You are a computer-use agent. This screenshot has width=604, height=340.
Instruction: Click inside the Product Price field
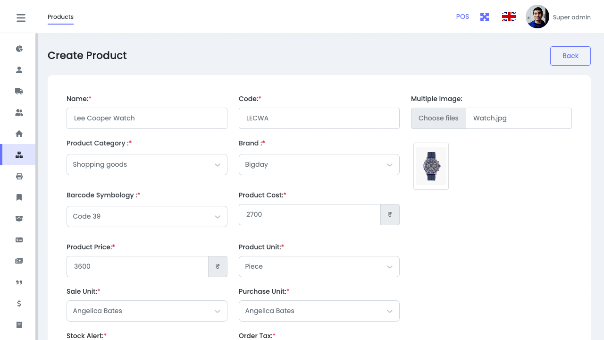[137, 266]
